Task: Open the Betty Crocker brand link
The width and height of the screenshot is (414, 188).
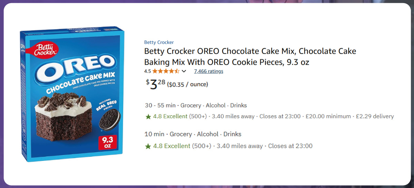Action: click(x=159, y=42)
